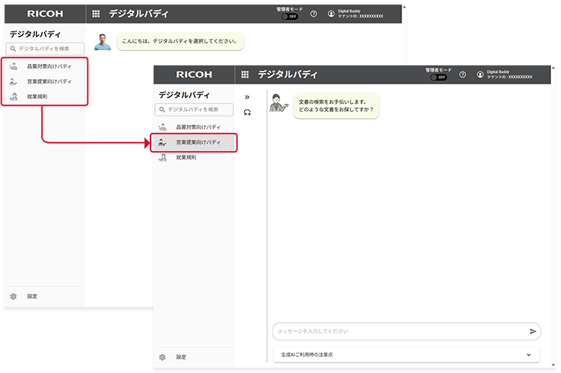This screenshot has height=373, width=561.
Task: Click the help question mark in back window
Action: [x=314, y=14]
